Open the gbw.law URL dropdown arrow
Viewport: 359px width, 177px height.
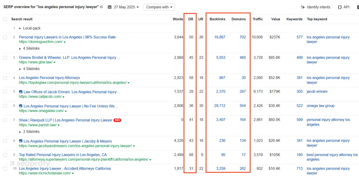(54, 63)
